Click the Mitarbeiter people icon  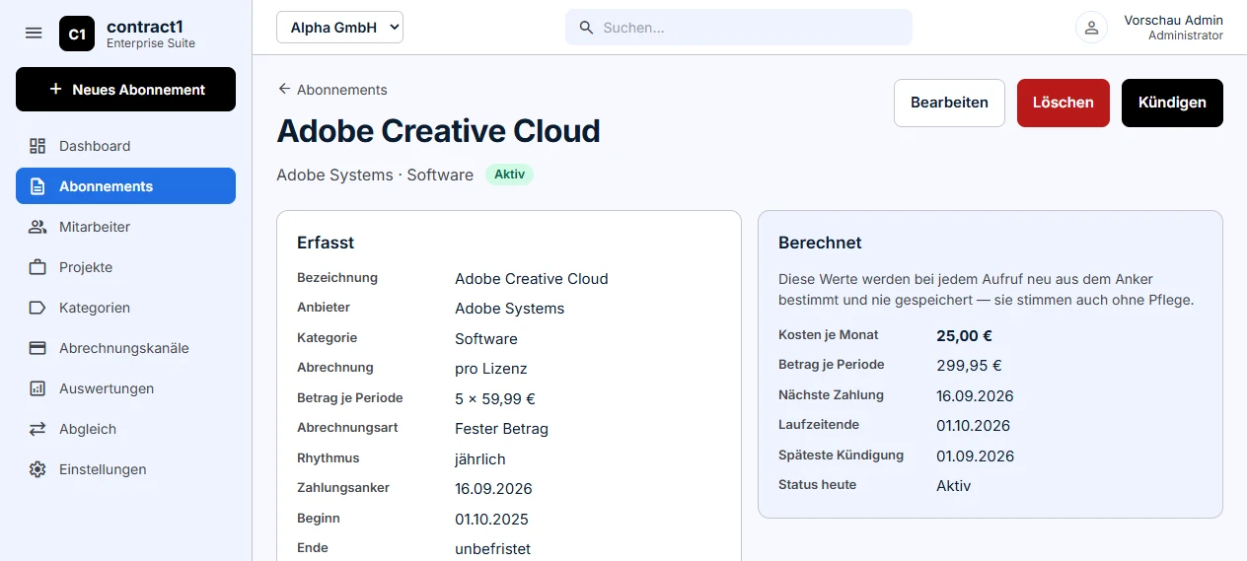click(x=37, y=227)
